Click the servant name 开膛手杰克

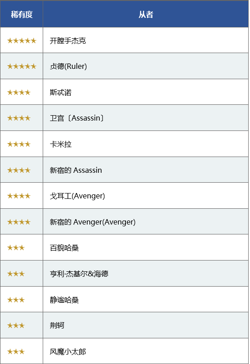tap(68, 41)
